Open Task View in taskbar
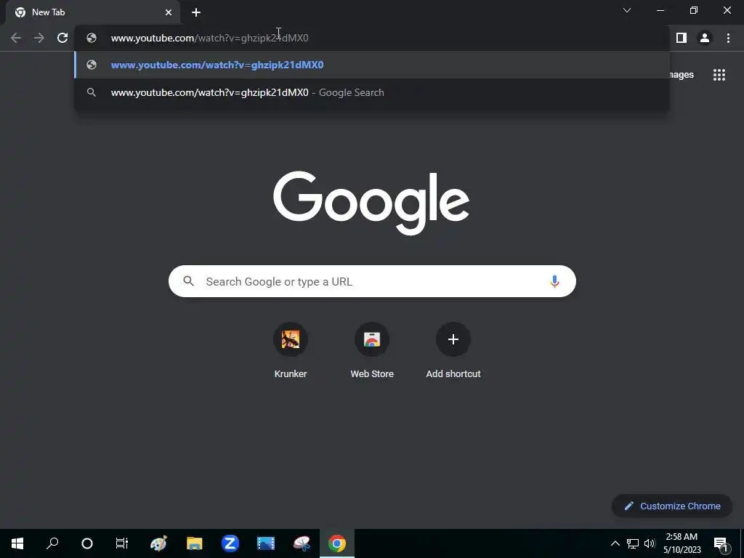The height and width of the screenshot is (558, 744). click(x=122, y=543)
